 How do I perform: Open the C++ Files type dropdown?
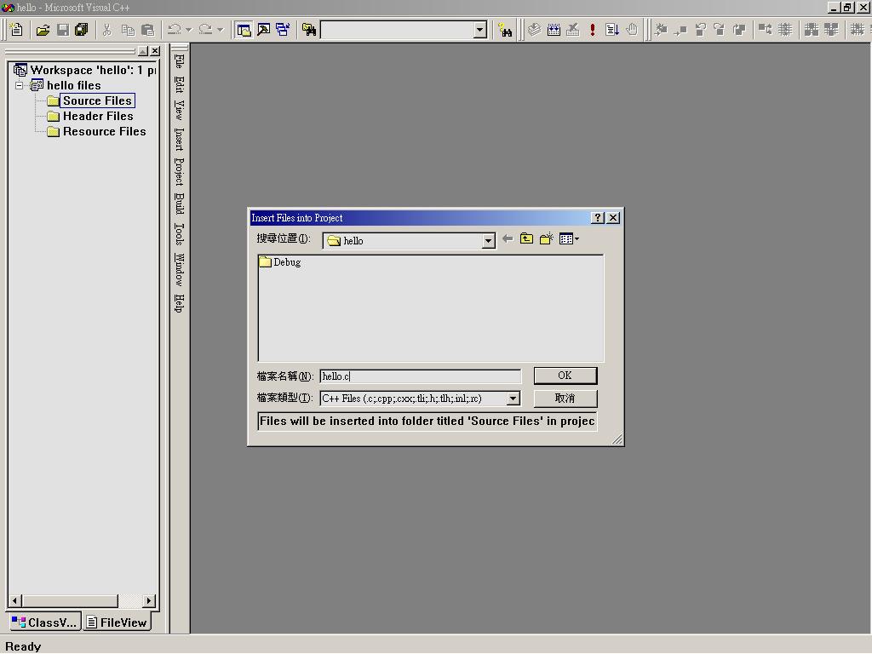click(513, 399)
